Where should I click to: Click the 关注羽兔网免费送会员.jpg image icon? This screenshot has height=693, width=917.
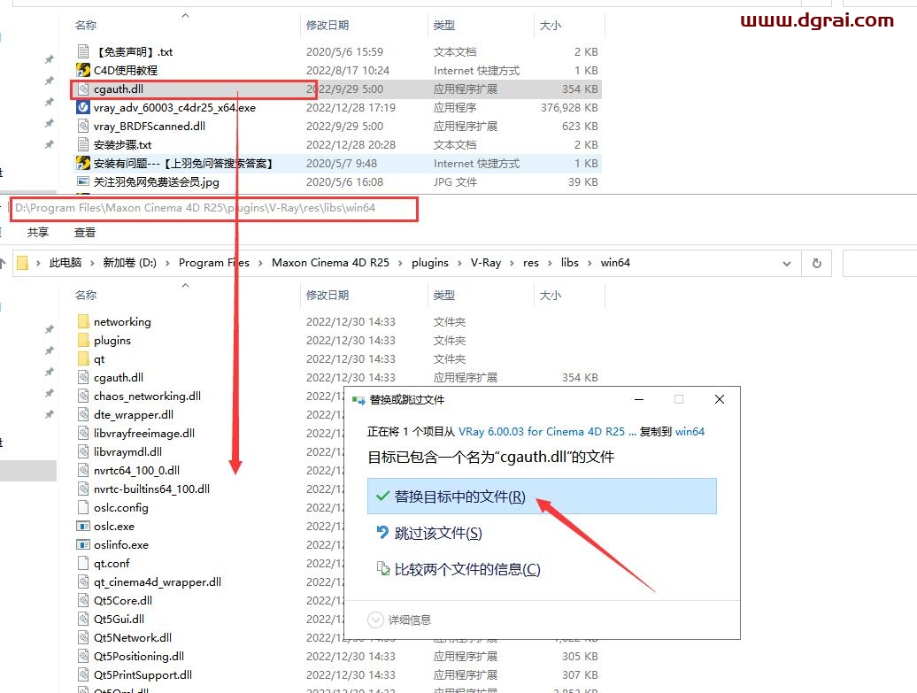(83, 182)
